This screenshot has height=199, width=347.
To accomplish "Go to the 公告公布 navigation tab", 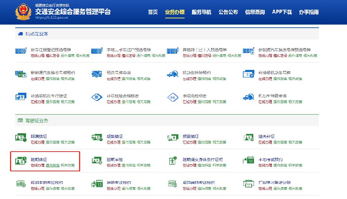I will click(x=228, y=12).
